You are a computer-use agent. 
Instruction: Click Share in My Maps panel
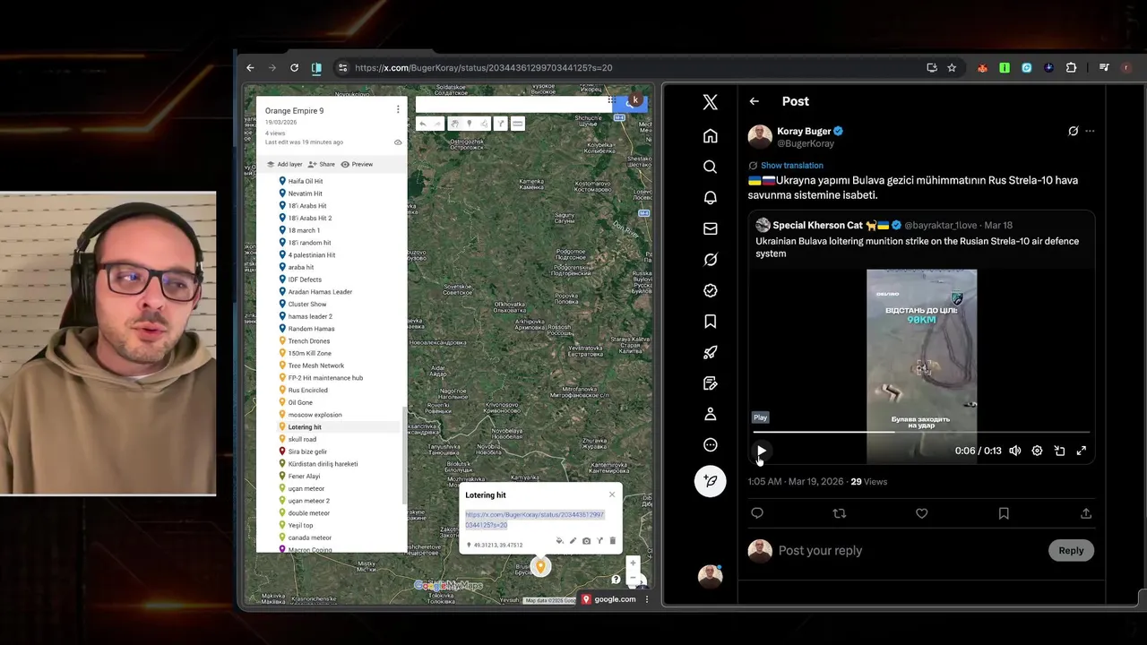point(322,164)
